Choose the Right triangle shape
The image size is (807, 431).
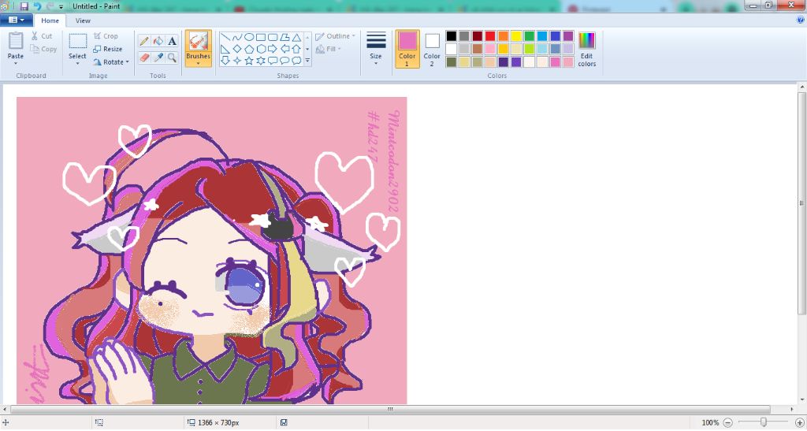click(x=225, y=49)
